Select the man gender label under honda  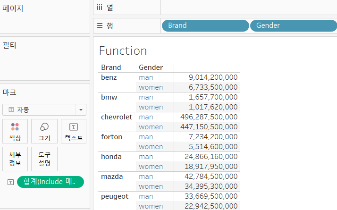146,157
